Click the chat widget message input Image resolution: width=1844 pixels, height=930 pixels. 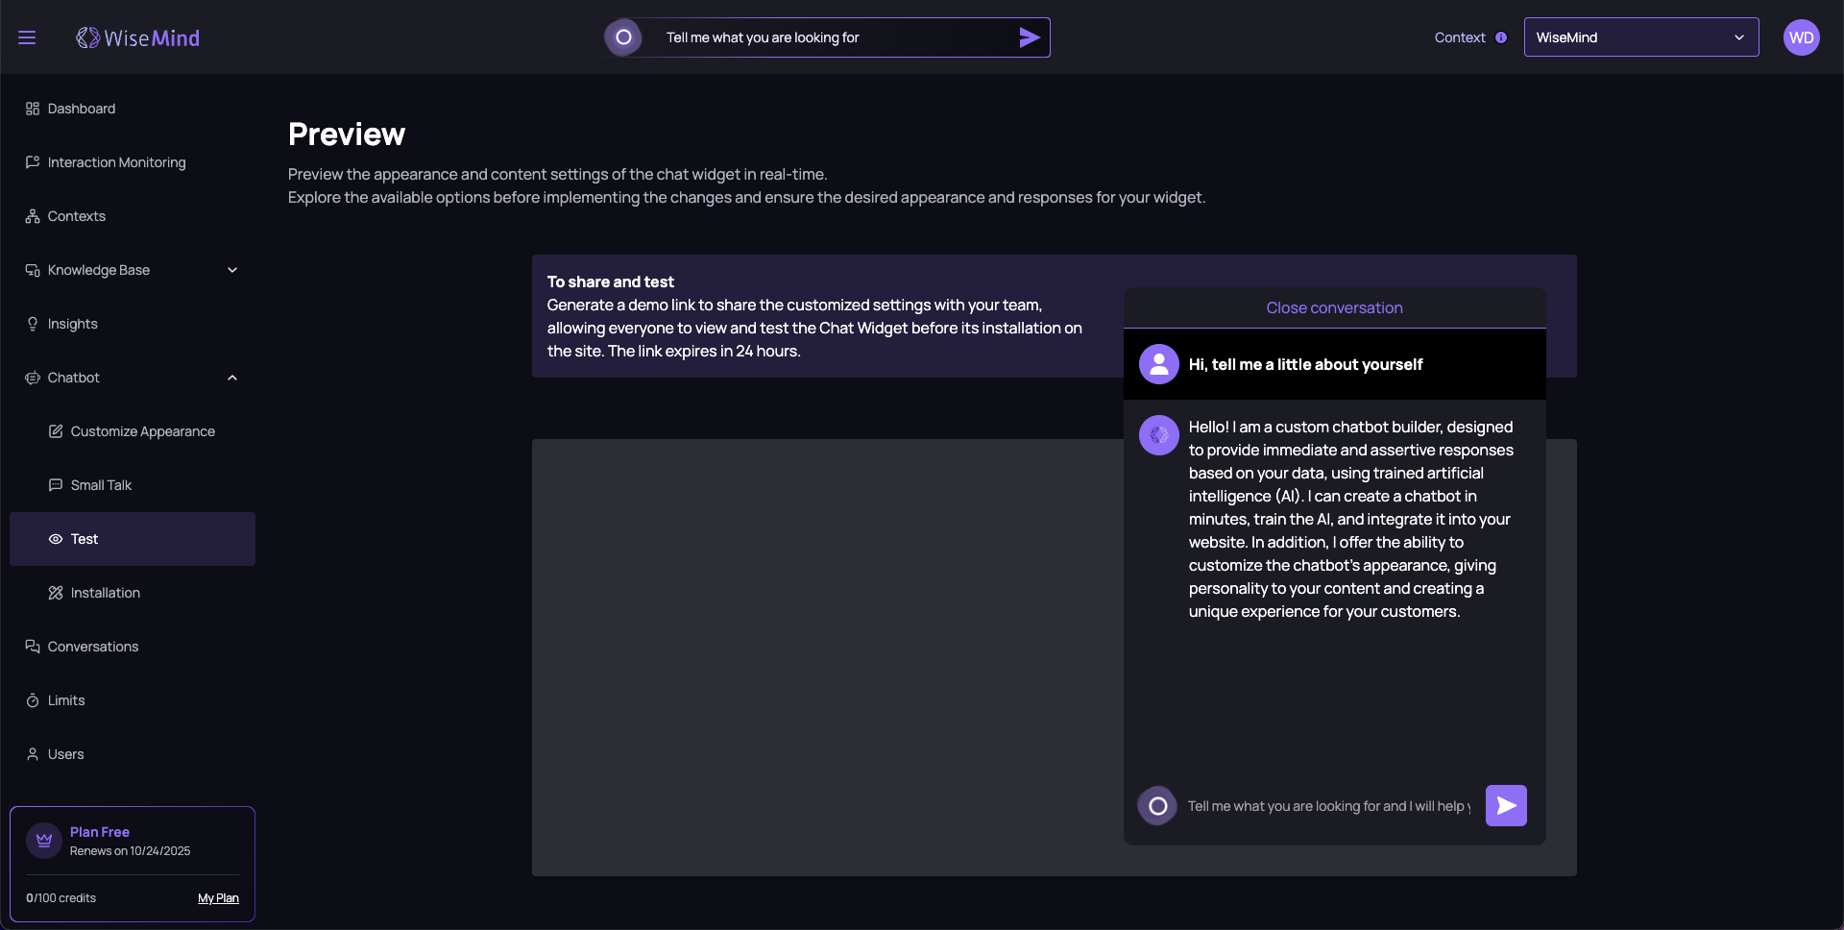(x=1327, y=806)
